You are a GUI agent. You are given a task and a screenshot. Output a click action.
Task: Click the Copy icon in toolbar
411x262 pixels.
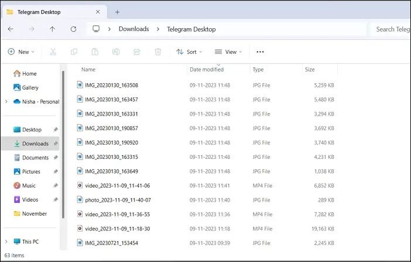(x=74, y=52)
